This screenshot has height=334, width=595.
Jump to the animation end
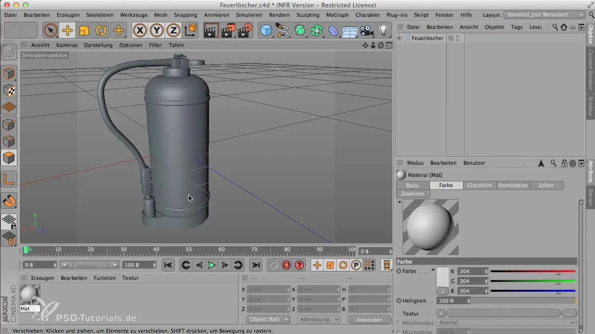coord(255,265)
